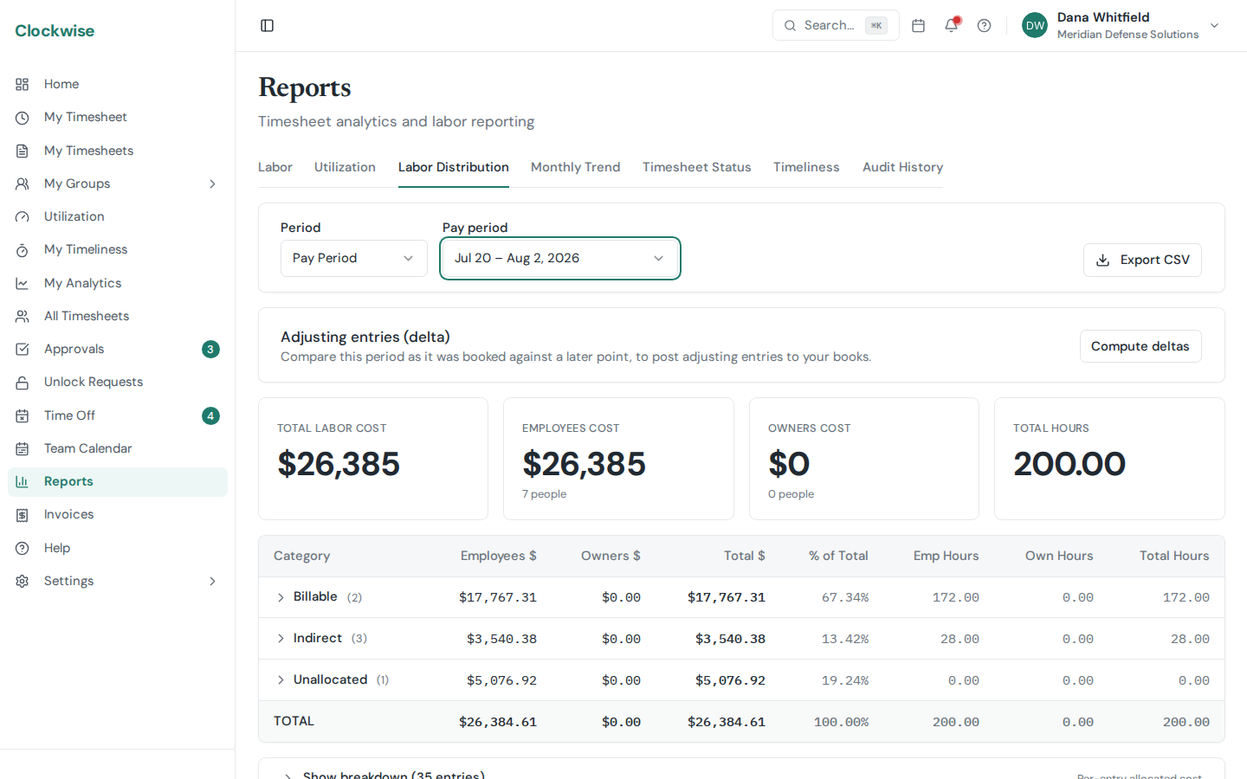1247x779 pixels.
Task: Click the Export CSV button
Action: [1142, 260]
